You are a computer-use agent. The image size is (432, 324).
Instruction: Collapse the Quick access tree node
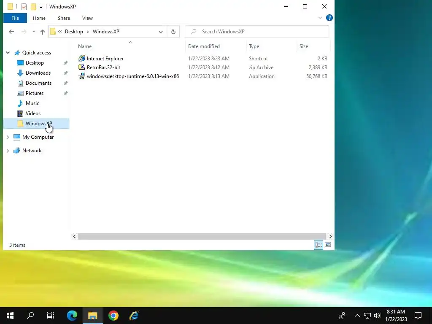pyautogui.click(x=8, y=53)
